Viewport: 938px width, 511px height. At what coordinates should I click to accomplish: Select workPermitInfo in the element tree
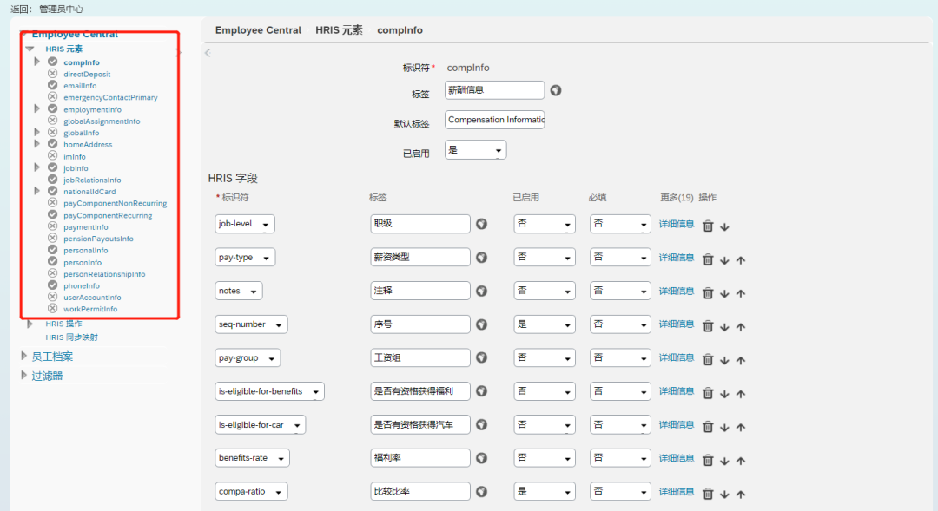coord(90,309)
